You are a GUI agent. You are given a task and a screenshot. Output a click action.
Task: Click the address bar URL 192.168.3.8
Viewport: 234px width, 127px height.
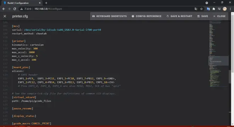tap(48, 9)
